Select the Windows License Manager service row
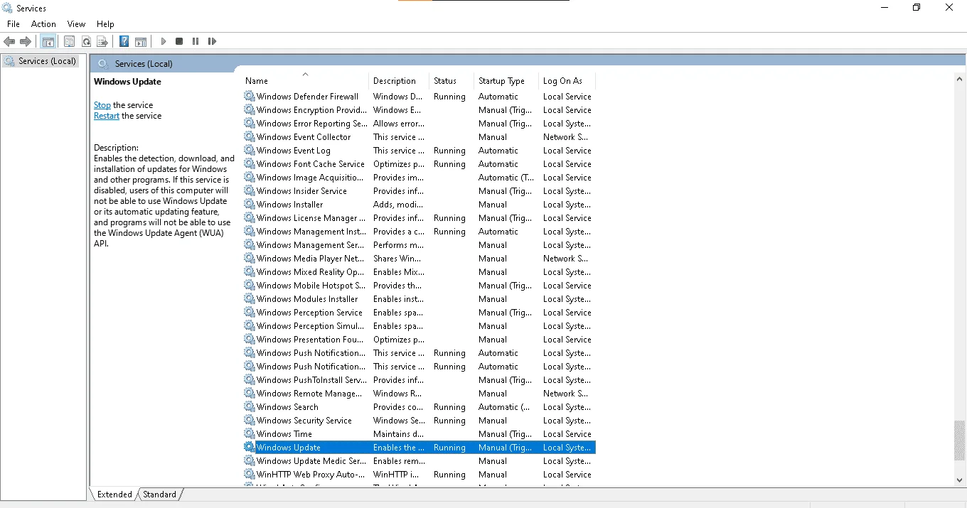967x508 pixels. tap(420, 218)
